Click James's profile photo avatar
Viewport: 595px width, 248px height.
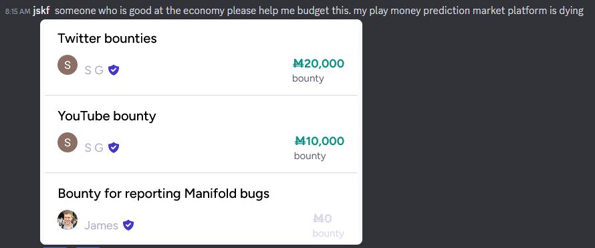tap(68, 220)
